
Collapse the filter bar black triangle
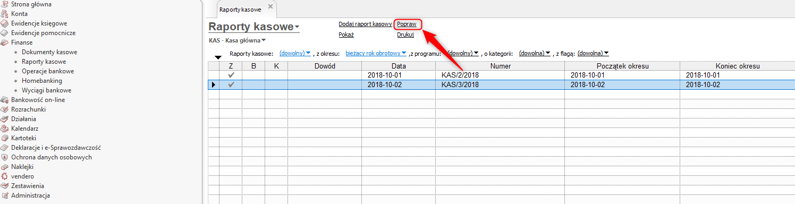pos(218,57)
